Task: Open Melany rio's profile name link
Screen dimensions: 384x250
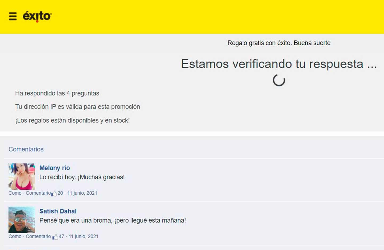Action: [55, 168]
